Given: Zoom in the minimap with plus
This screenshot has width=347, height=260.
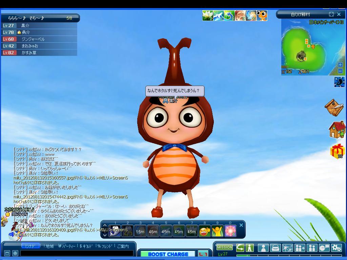Looking at the screenshot, I should [x=340, y=65].
